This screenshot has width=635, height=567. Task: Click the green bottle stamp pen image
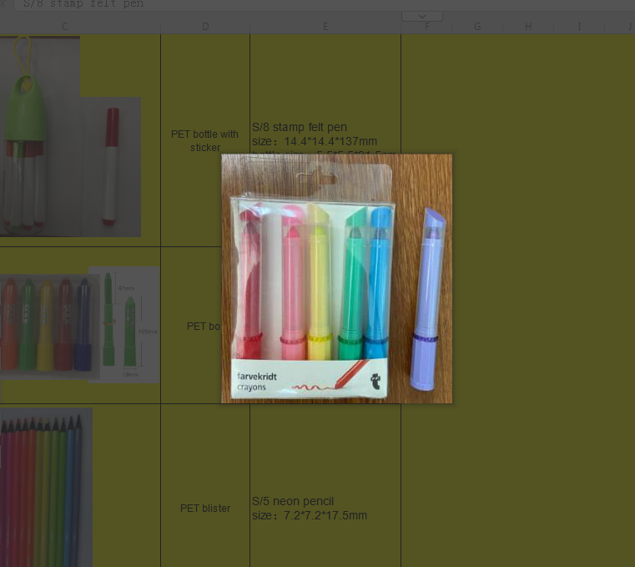click(x=40, y=136)
